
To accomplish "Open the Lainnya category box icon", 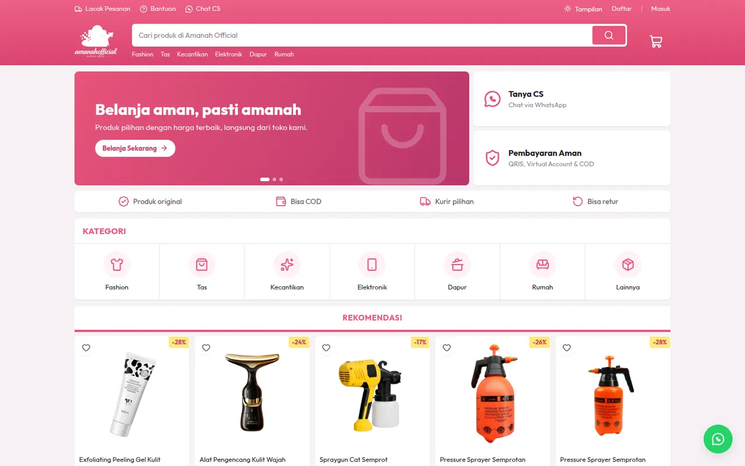I will (627, 265).
